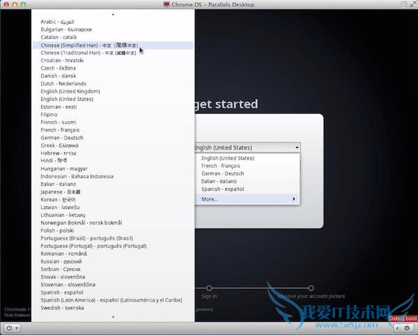
Task: Click the scroll-up arrow atop language list
Action: [113, 14]
